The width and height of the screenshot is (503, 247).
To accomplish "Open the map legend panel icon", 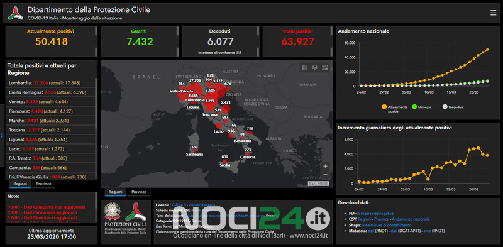I will click(x=305, y=67).
